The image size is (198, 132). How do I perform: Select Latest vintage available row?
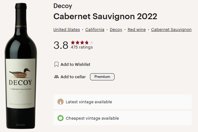pos(122,102)
